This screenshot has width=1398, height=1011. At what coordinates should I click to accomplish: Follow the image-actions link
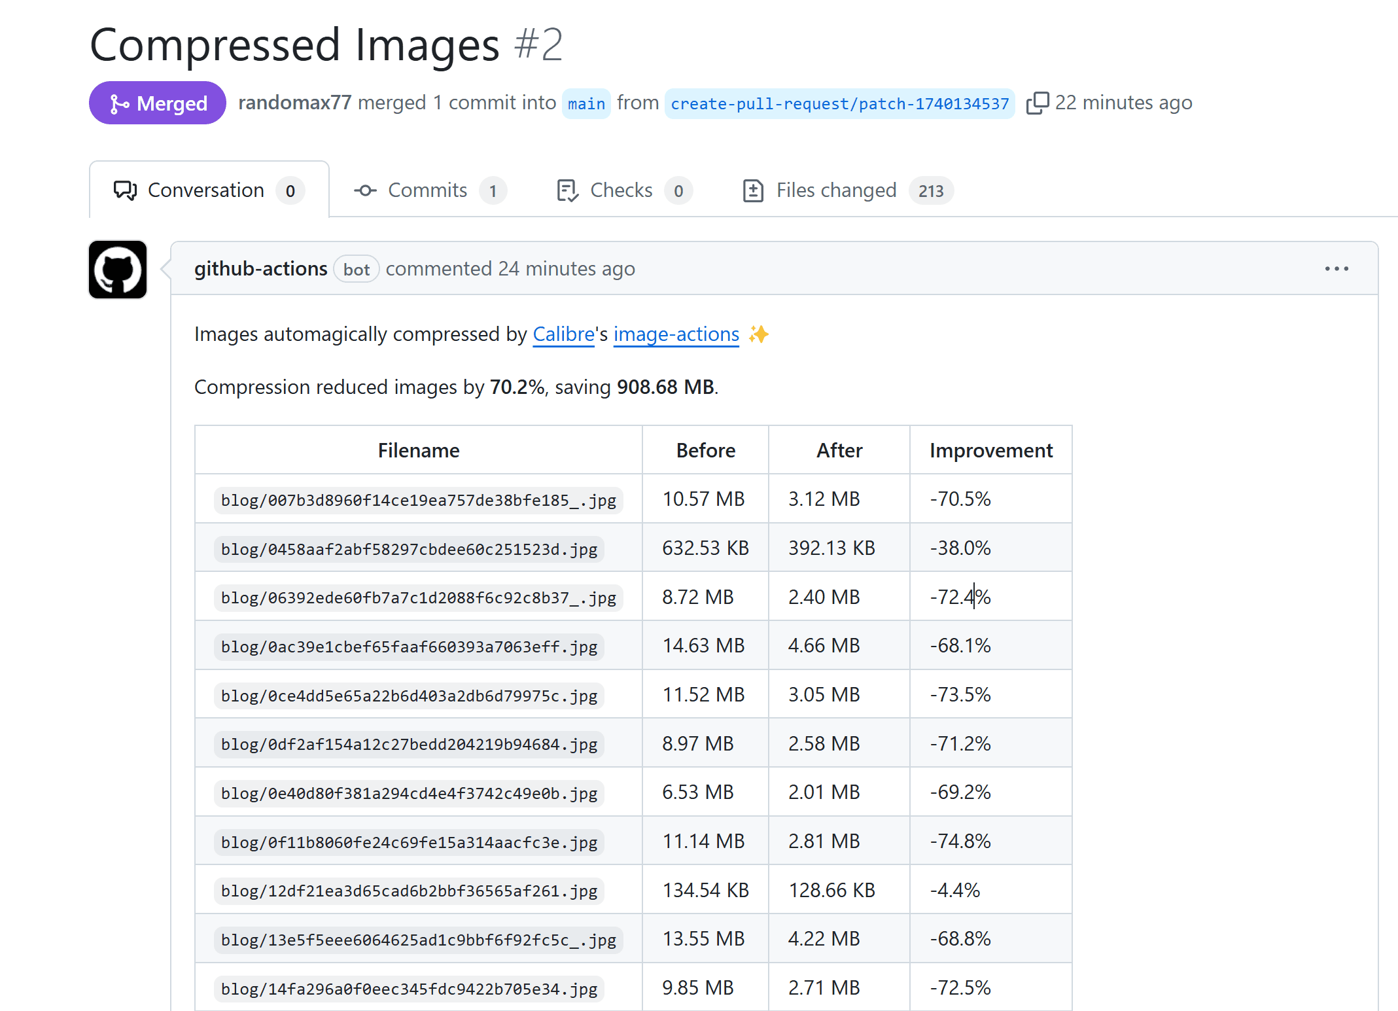(x=676, y=334)
